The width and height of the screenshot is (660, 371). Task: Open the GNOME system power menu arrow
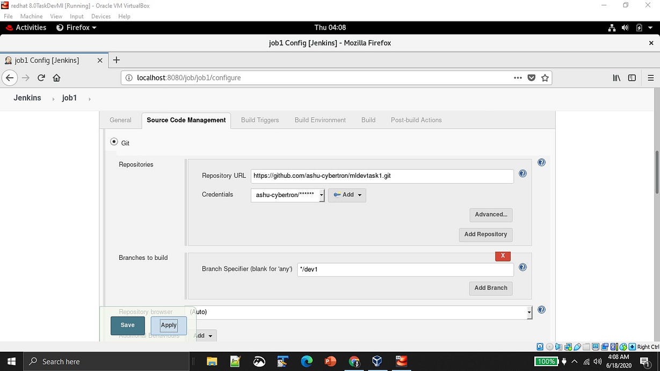pos(650,27)
